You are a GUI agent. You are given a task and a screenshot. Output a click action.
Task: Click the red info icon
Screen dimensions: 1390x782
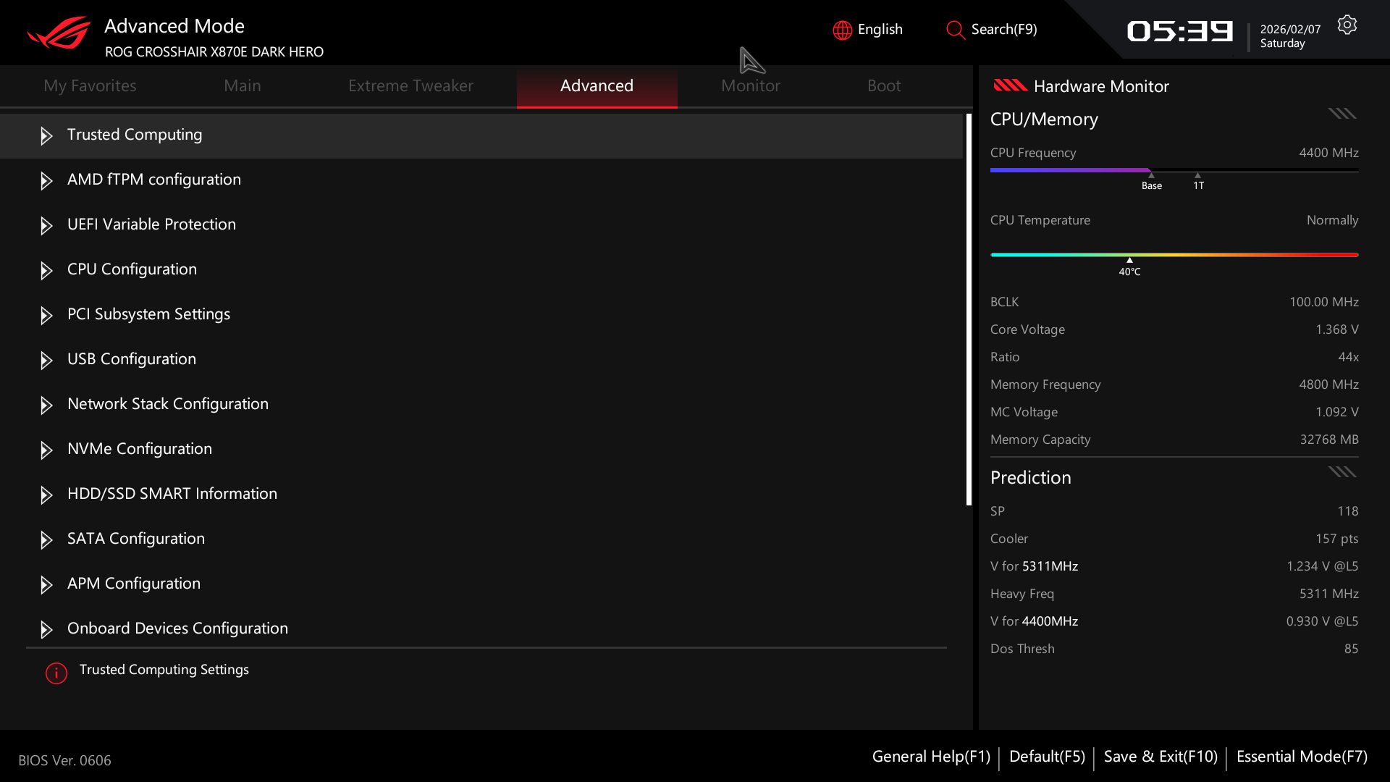tap(56, 673)
